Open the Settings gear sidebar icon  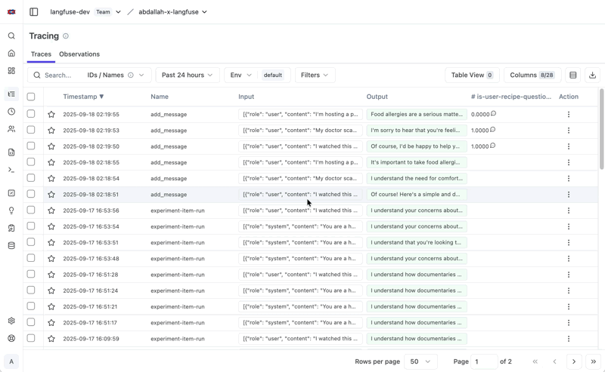click(11, 321)
